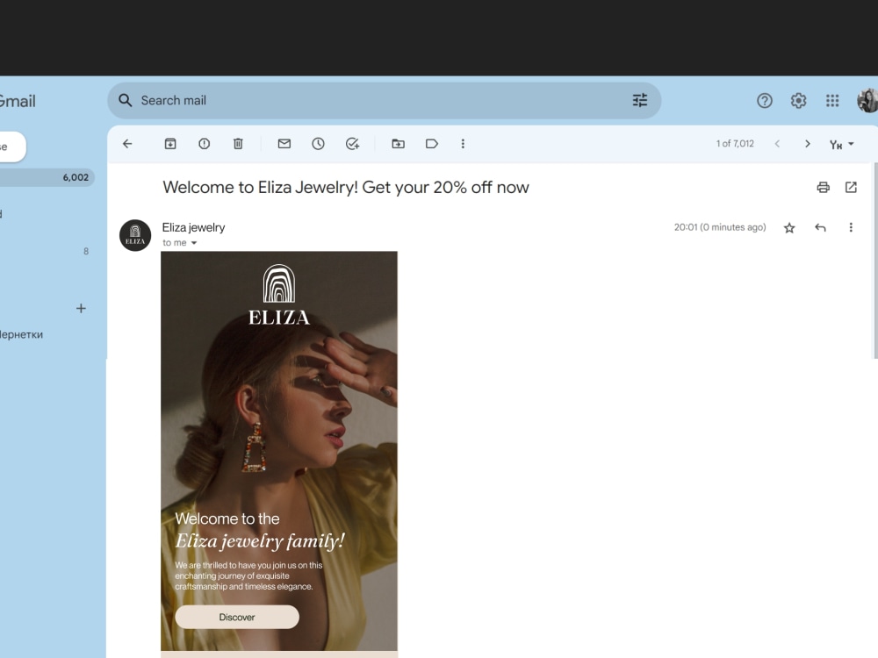The image size is (878, 658).
Task: Click 'Welcome to the' heading text
Action: [227, 519]
